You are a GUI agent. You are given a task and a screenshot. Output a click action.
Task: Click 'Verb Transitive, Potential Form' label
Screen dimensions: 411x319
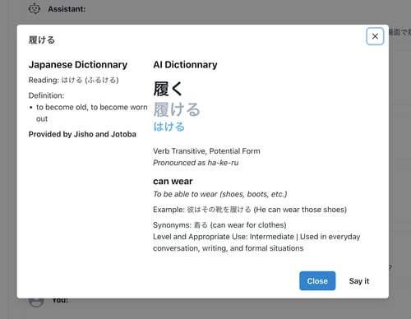coord(206,151)
